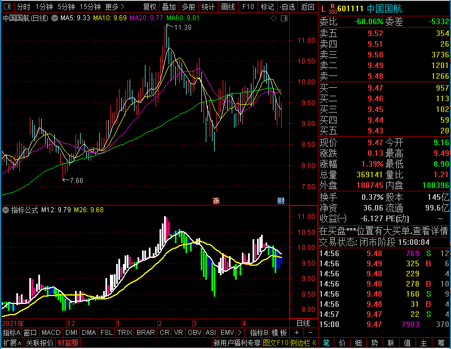The image size is (451, 349).
Task: Activate the 画线 drawing tool
Action: coord(228,7)
